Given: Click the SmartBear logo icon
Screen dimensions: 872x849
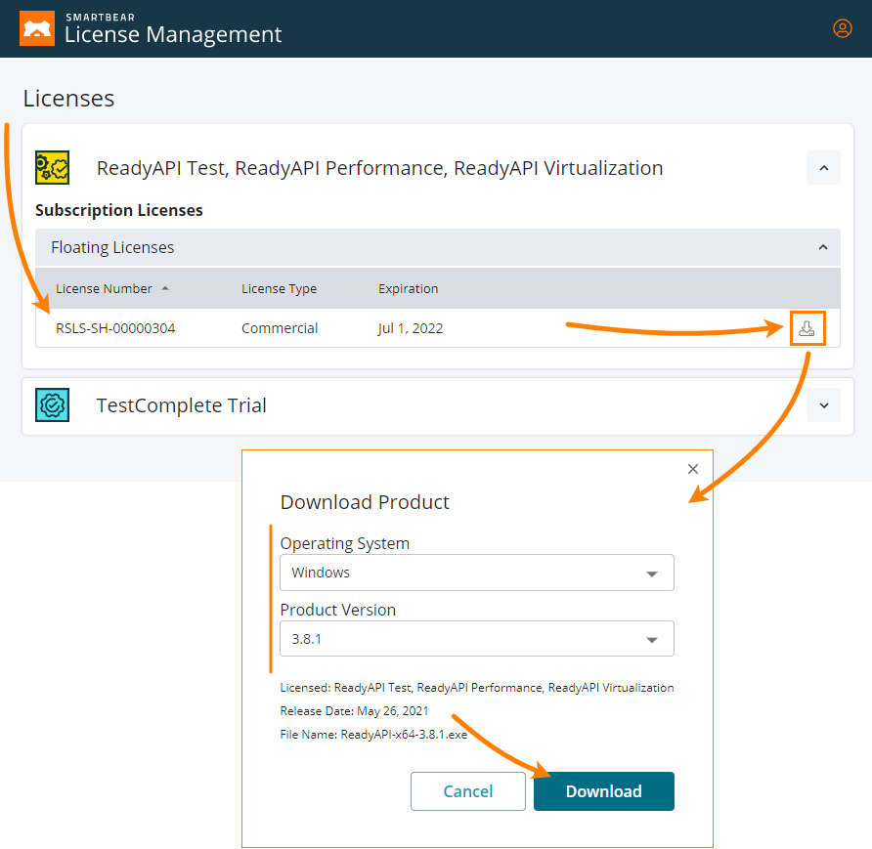Looking at the screenshot, I should [37, 29].
